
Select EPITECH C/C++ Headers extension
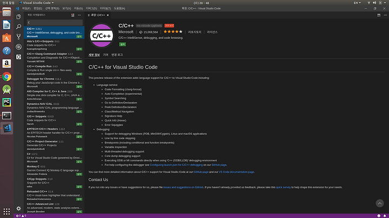tap(54, 133)
